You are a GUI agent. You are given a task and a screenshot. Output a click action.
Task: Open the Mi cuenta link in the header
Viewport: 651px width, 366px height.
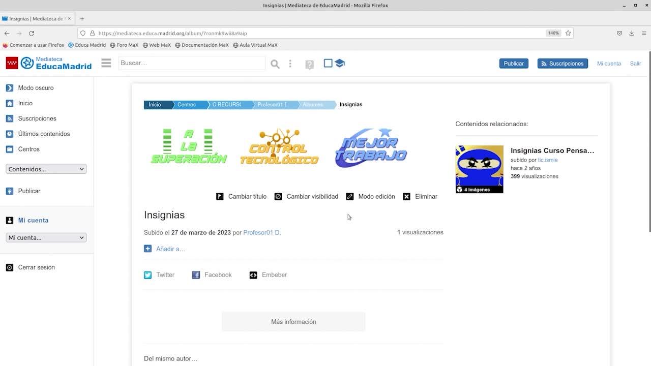(609, 64)
